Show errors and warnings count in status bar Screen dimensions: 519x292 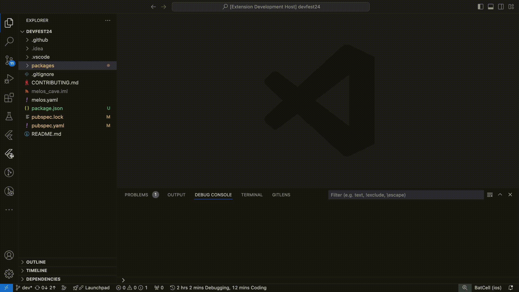(x=132, y=288)
